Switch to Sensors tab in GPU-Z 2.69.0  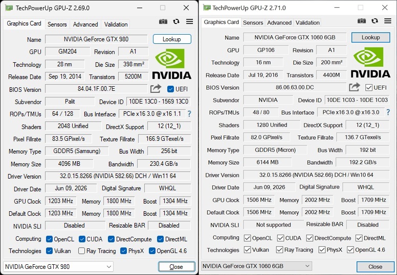[57, 24]
